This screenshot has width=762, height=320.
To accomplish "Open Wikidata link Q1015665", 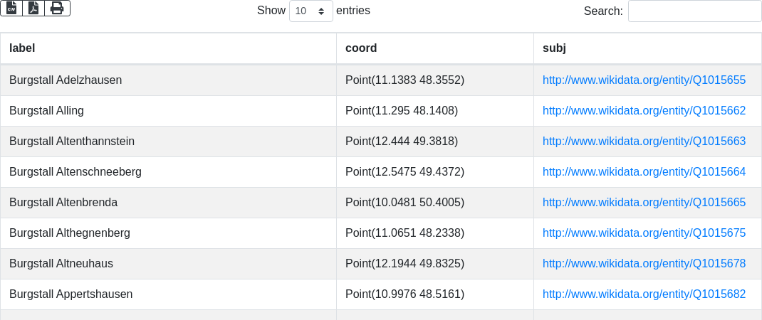I will point(644,203).
